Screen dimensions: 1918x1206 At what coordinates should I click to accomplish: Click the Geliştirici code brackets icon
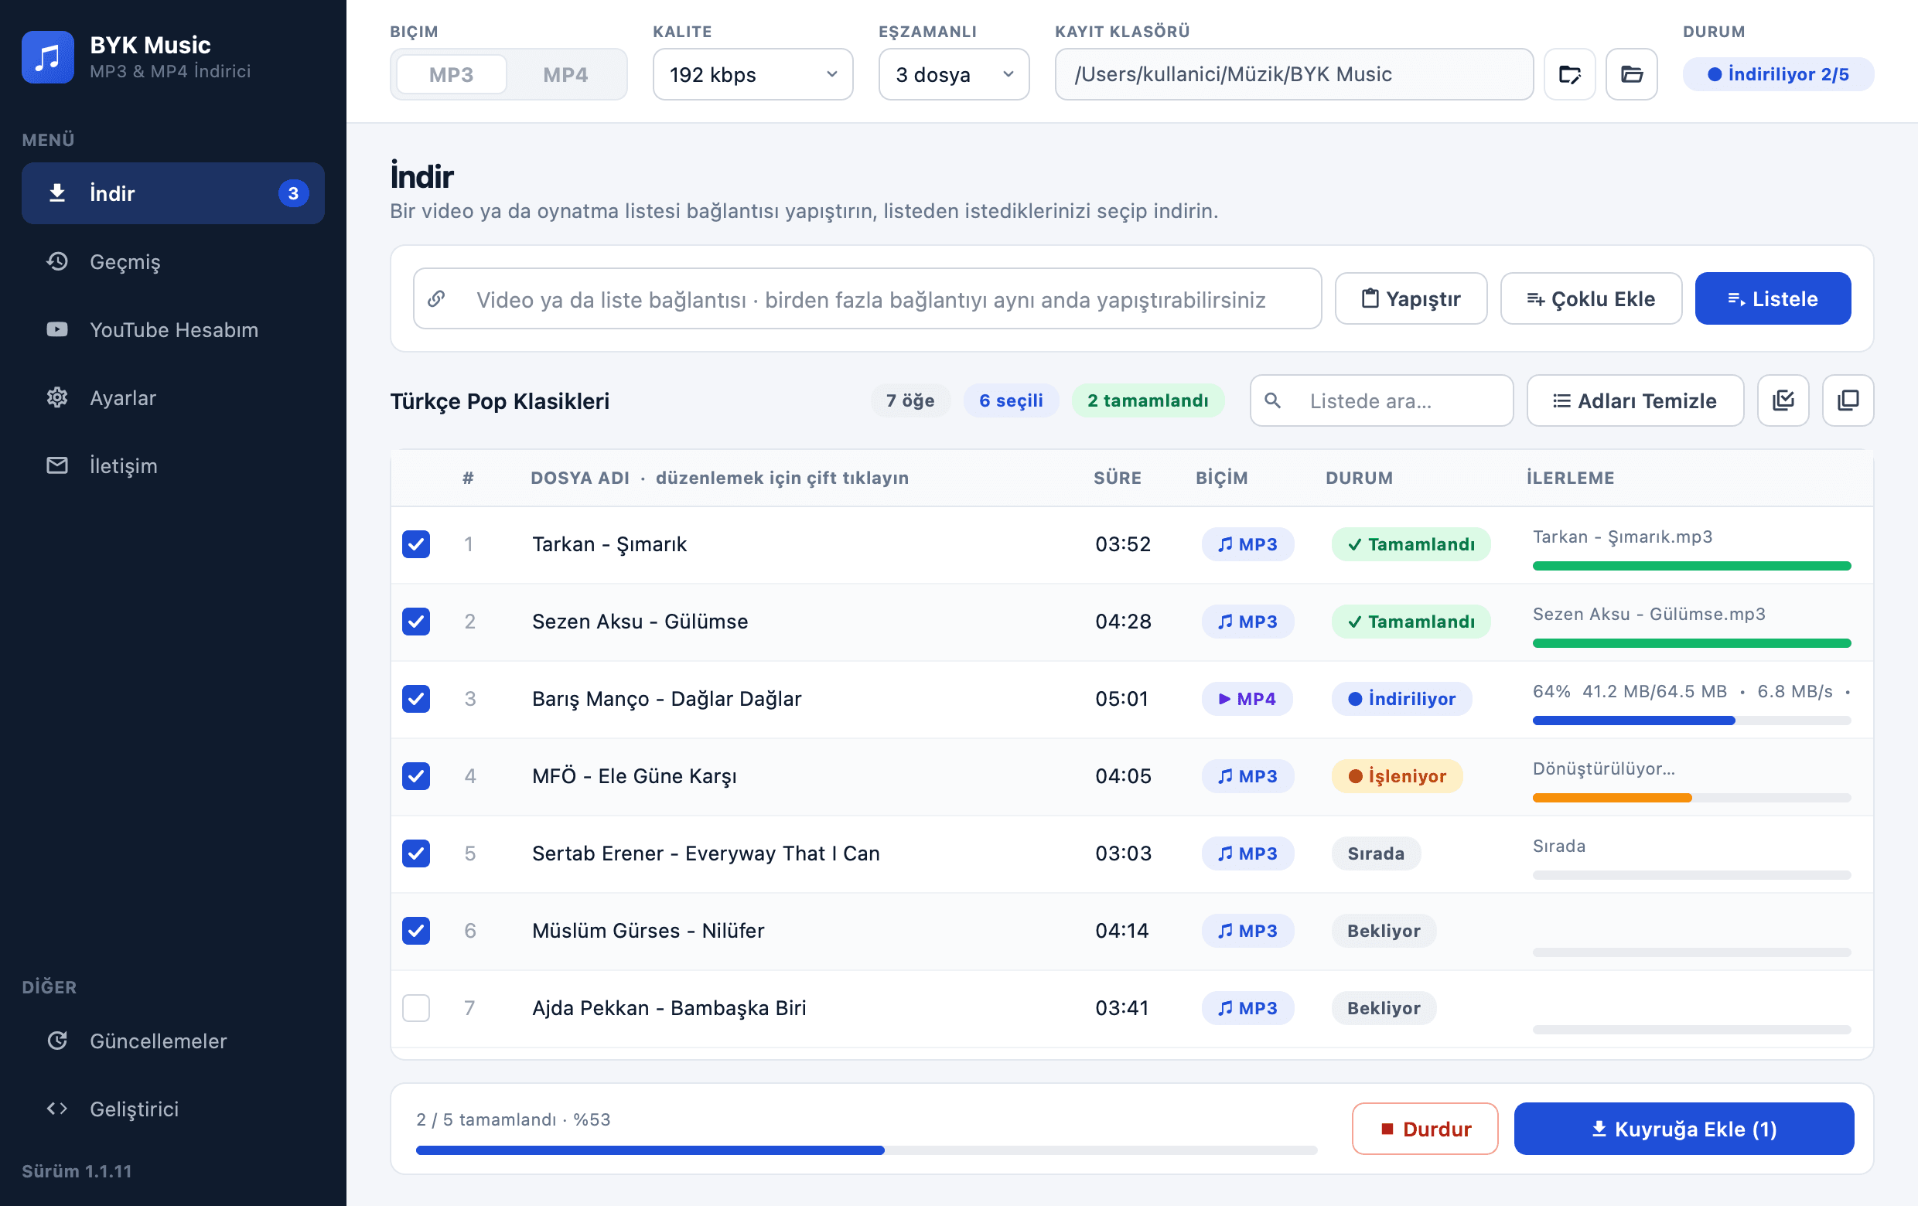(57, 1108)
